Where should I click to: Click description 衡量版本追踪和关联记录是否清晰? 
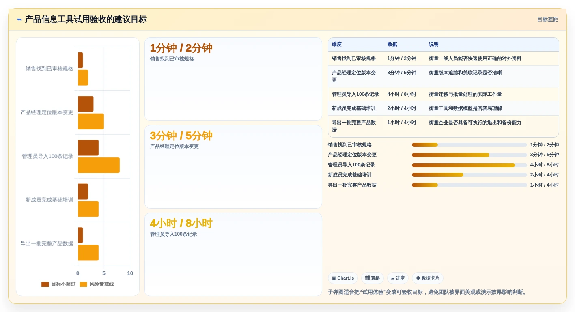tap(465, 73)
